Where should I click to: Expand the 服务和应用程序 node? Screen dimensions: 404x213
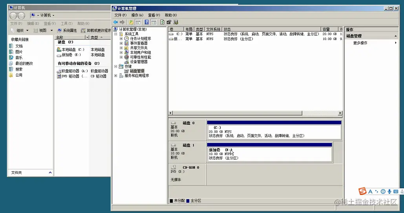pos(116,76)
